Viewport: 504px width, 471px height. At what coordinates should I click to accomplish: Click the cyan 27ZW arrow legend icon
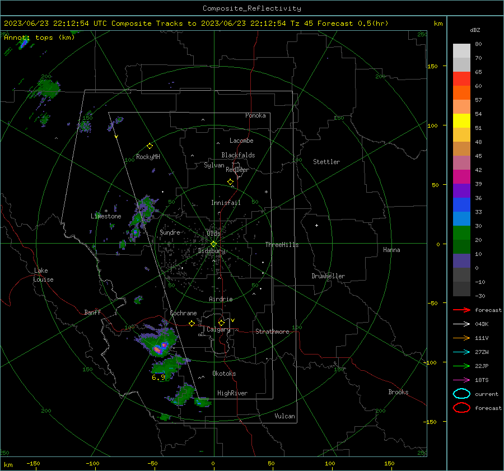(461, 352)
